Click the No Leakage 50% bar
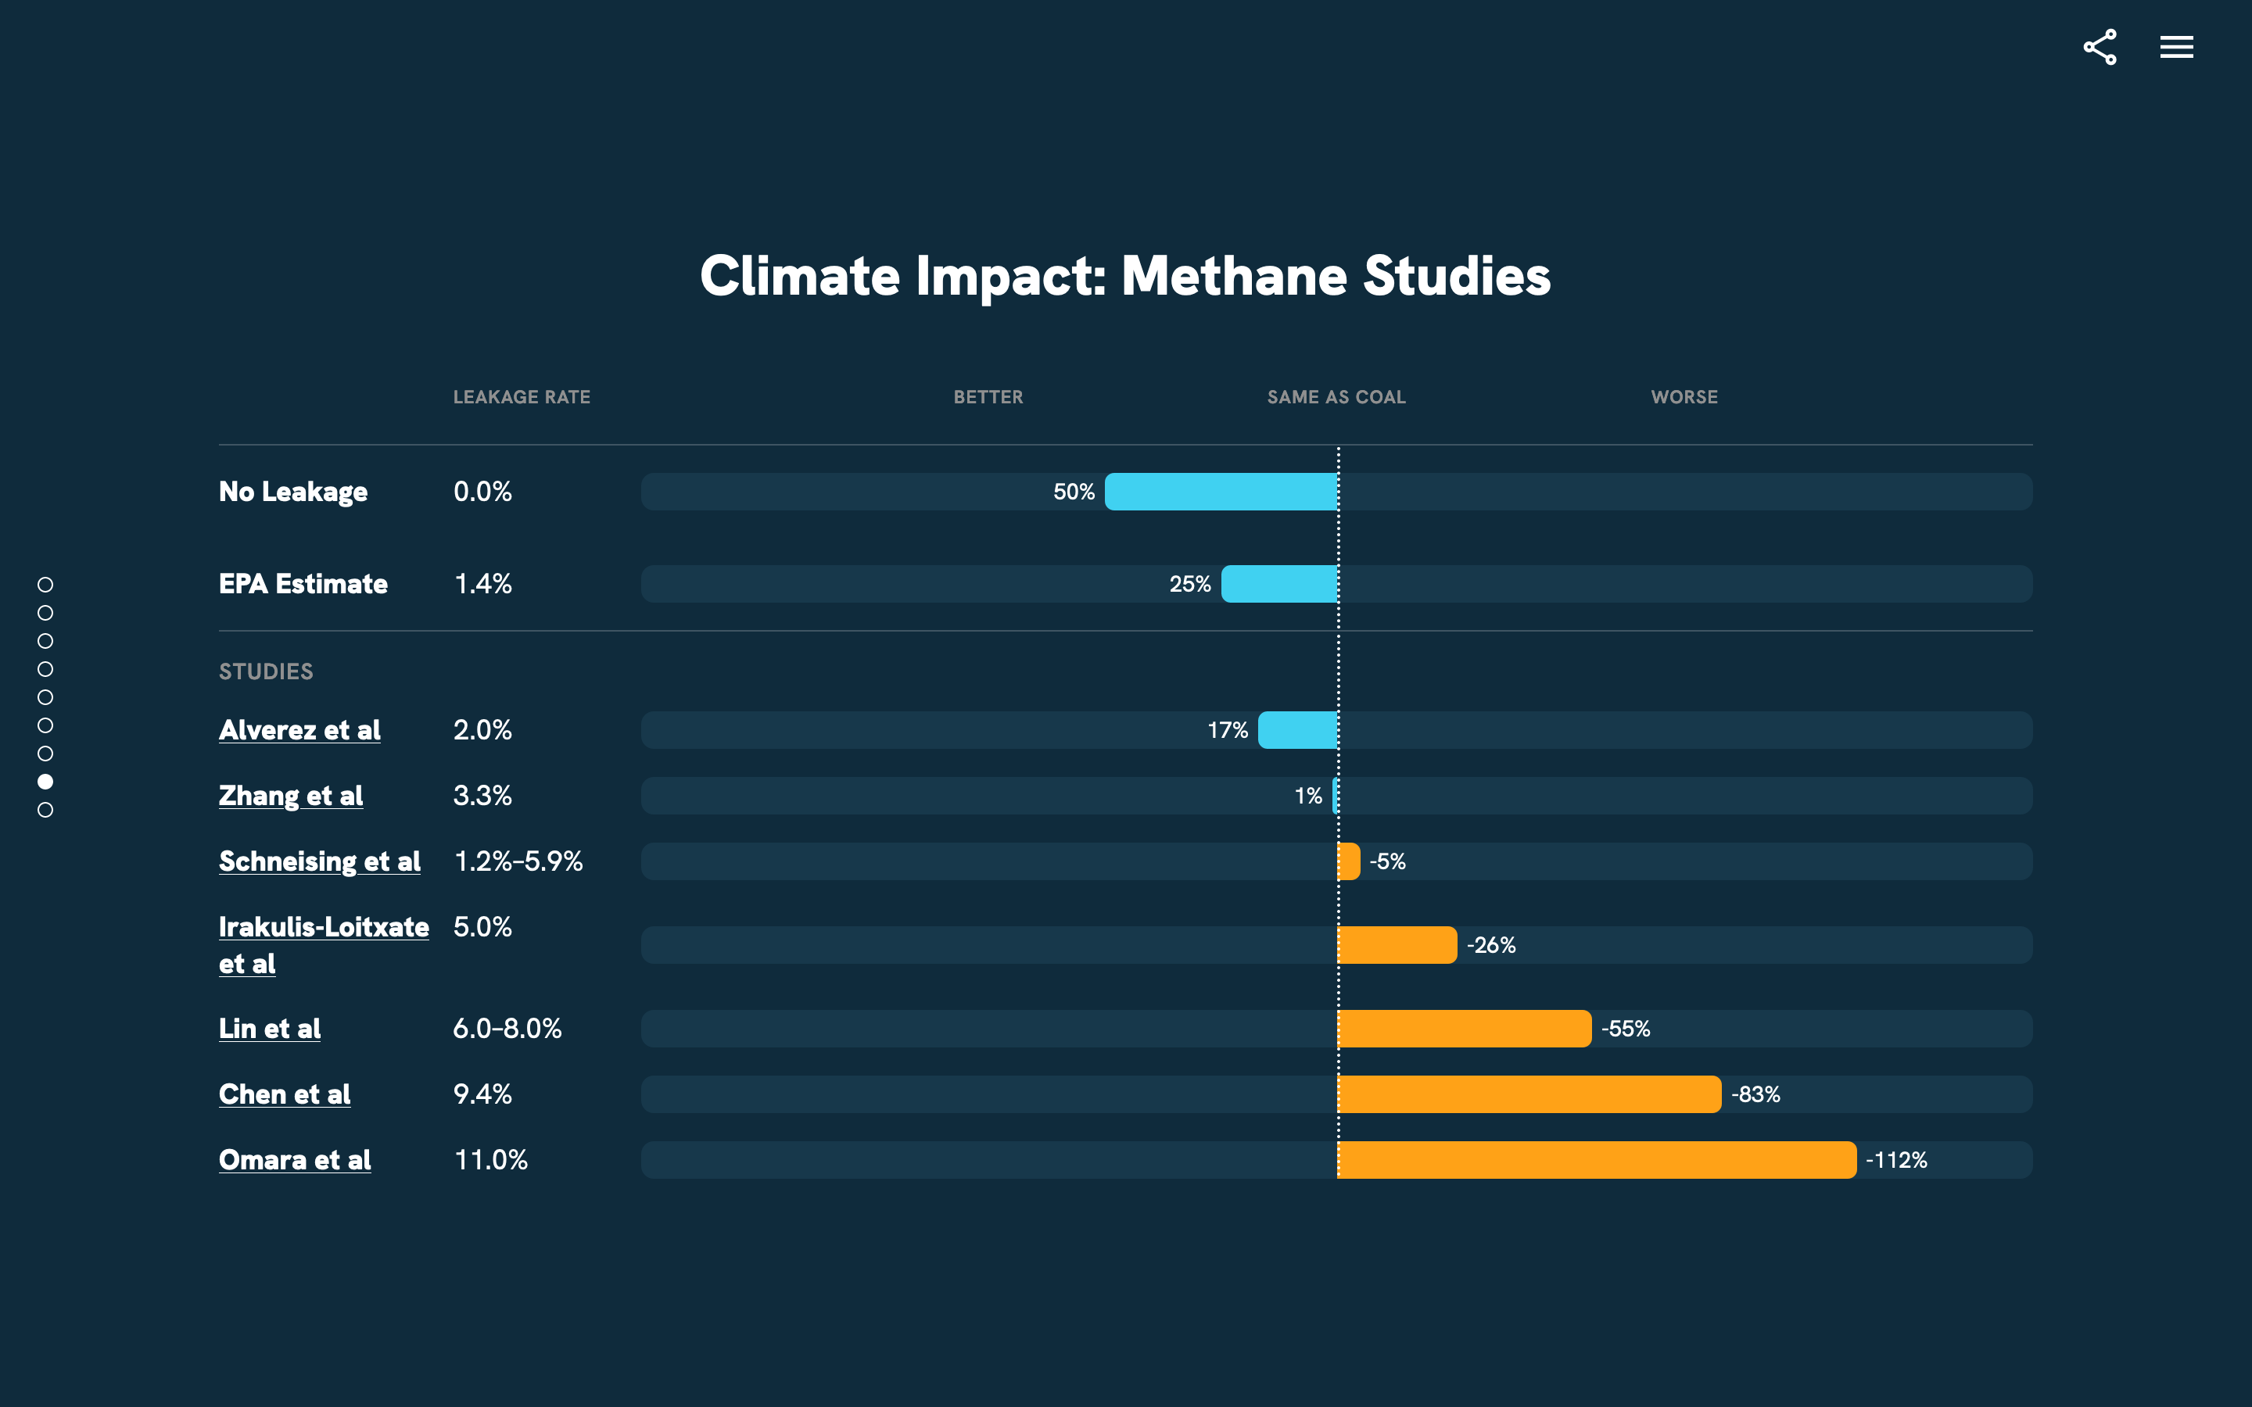Viewport: 2252px width, 1407px height. coord(1221,492)
